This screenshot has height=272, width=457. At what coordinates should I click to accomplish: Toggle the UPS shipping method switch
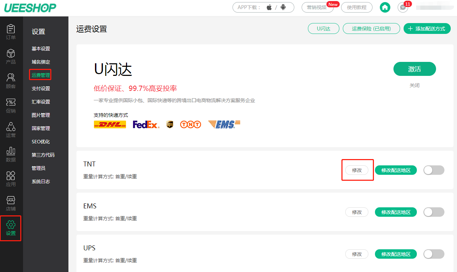coord(434,254)
